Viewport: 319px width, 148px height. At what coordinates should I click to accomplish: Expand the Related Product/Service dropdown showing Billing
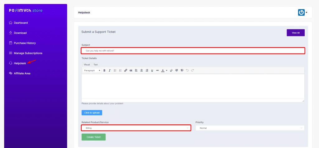(x=136, y=128)
